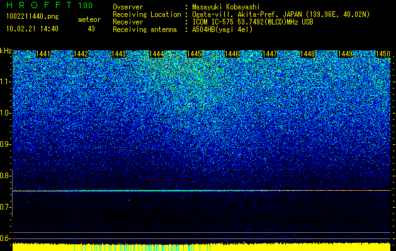396x251 pixels.
Task: Click the 1450 time marker
Action: [x=383, y=54]
